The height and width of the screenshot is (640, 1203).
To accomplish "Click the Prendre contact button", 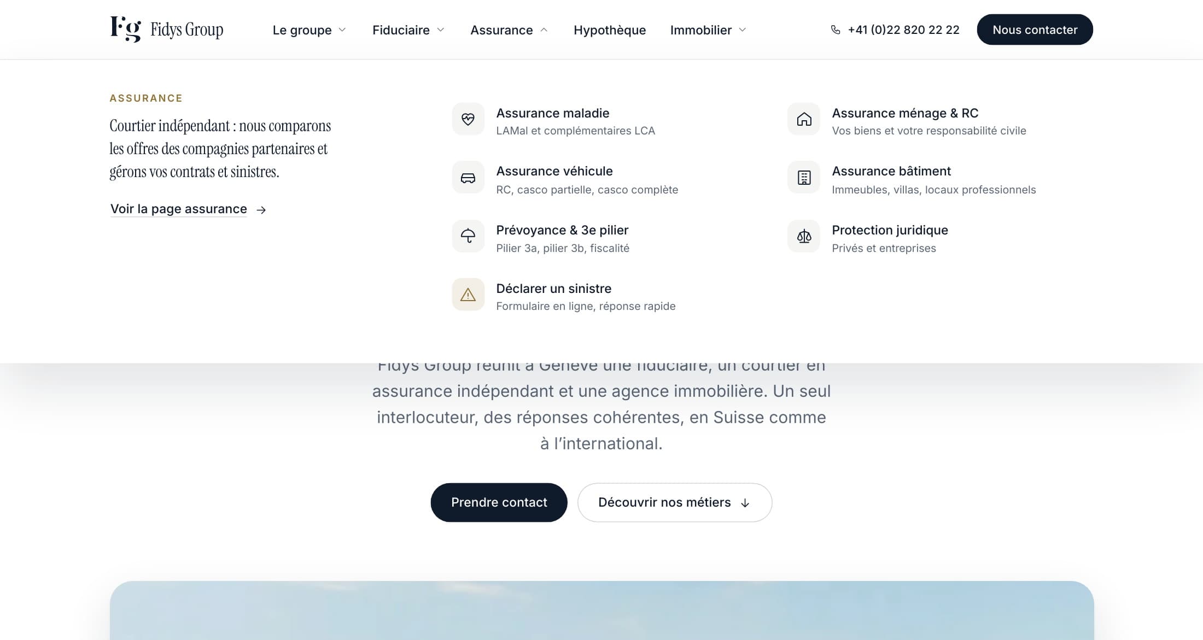I will [499, 502].
